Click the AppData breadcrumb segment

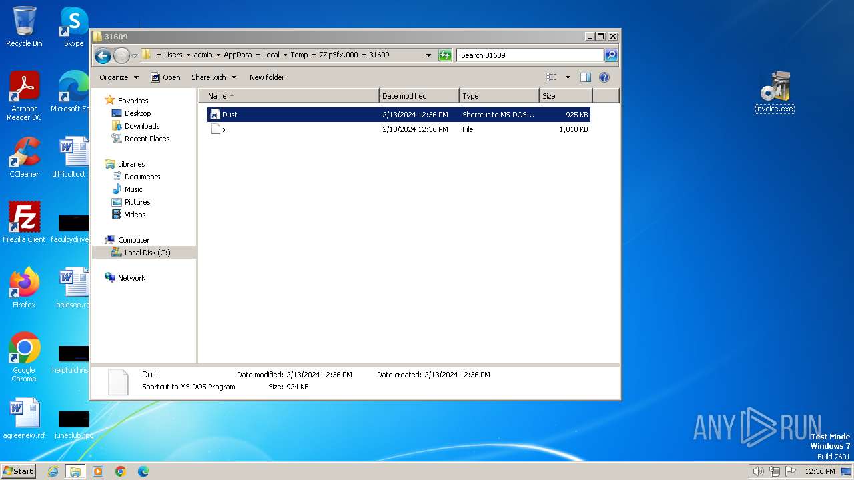tap(238, 55)
